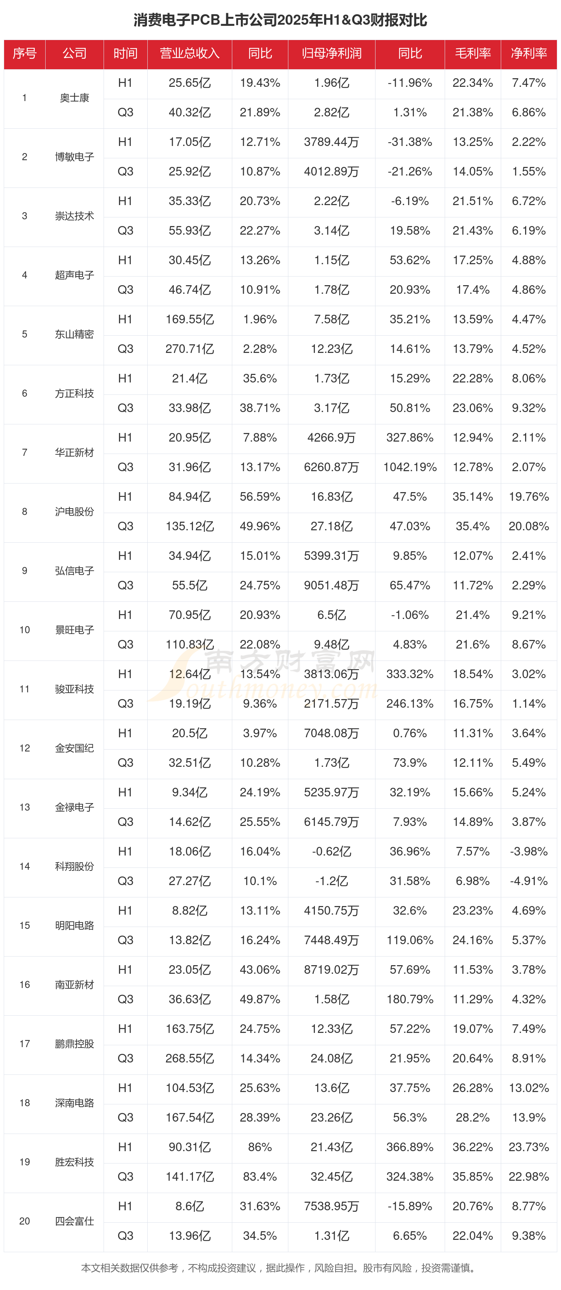Select the company name 奥士康
The height and width of the screenshot is (1290, 561).
pyautogui.click(x=74, y=98)
